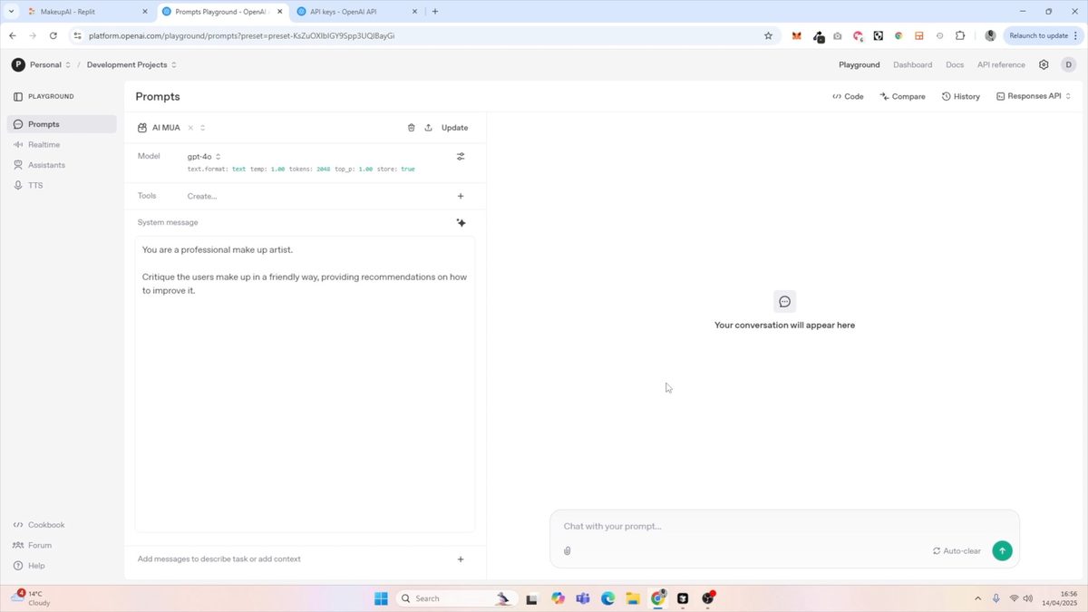Open the Forum link
Screen dimensions: 1088x612
tap(33, 546)
